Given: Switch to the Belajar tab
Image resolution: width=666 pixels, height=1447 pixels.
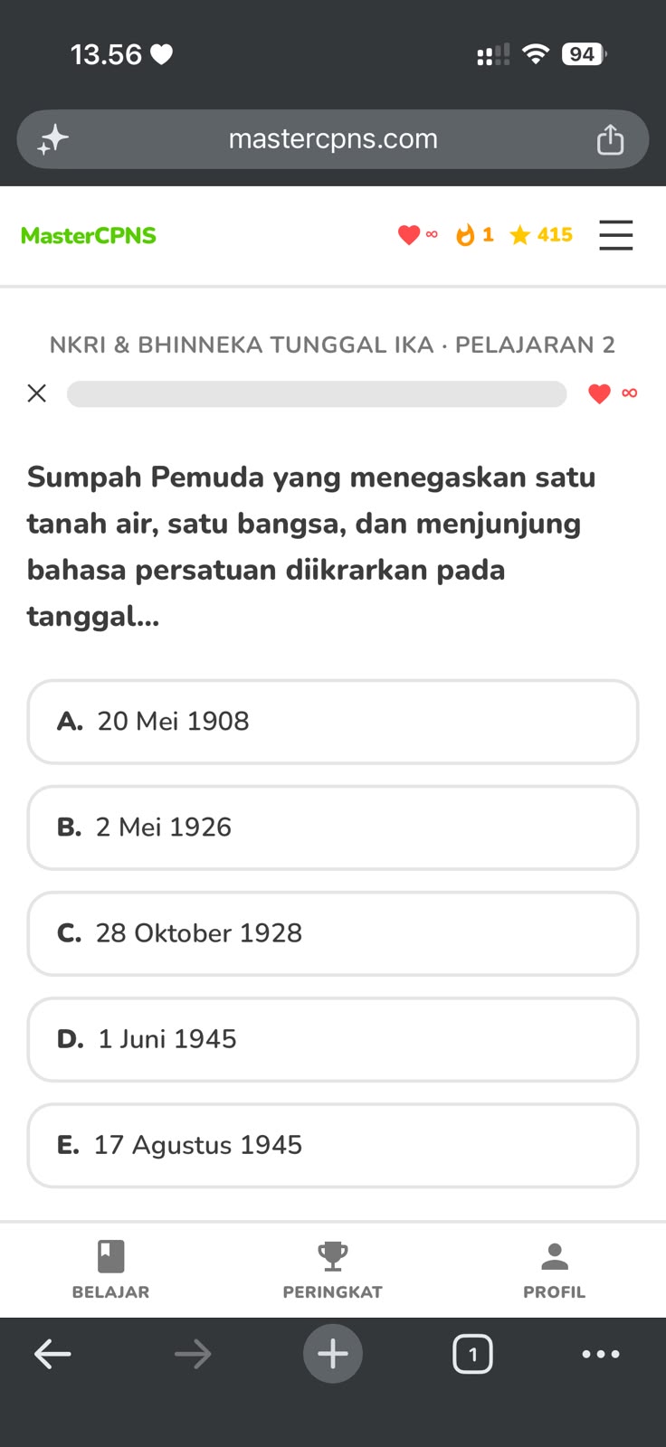Looking at the screenshot, I should (110, 1270).
